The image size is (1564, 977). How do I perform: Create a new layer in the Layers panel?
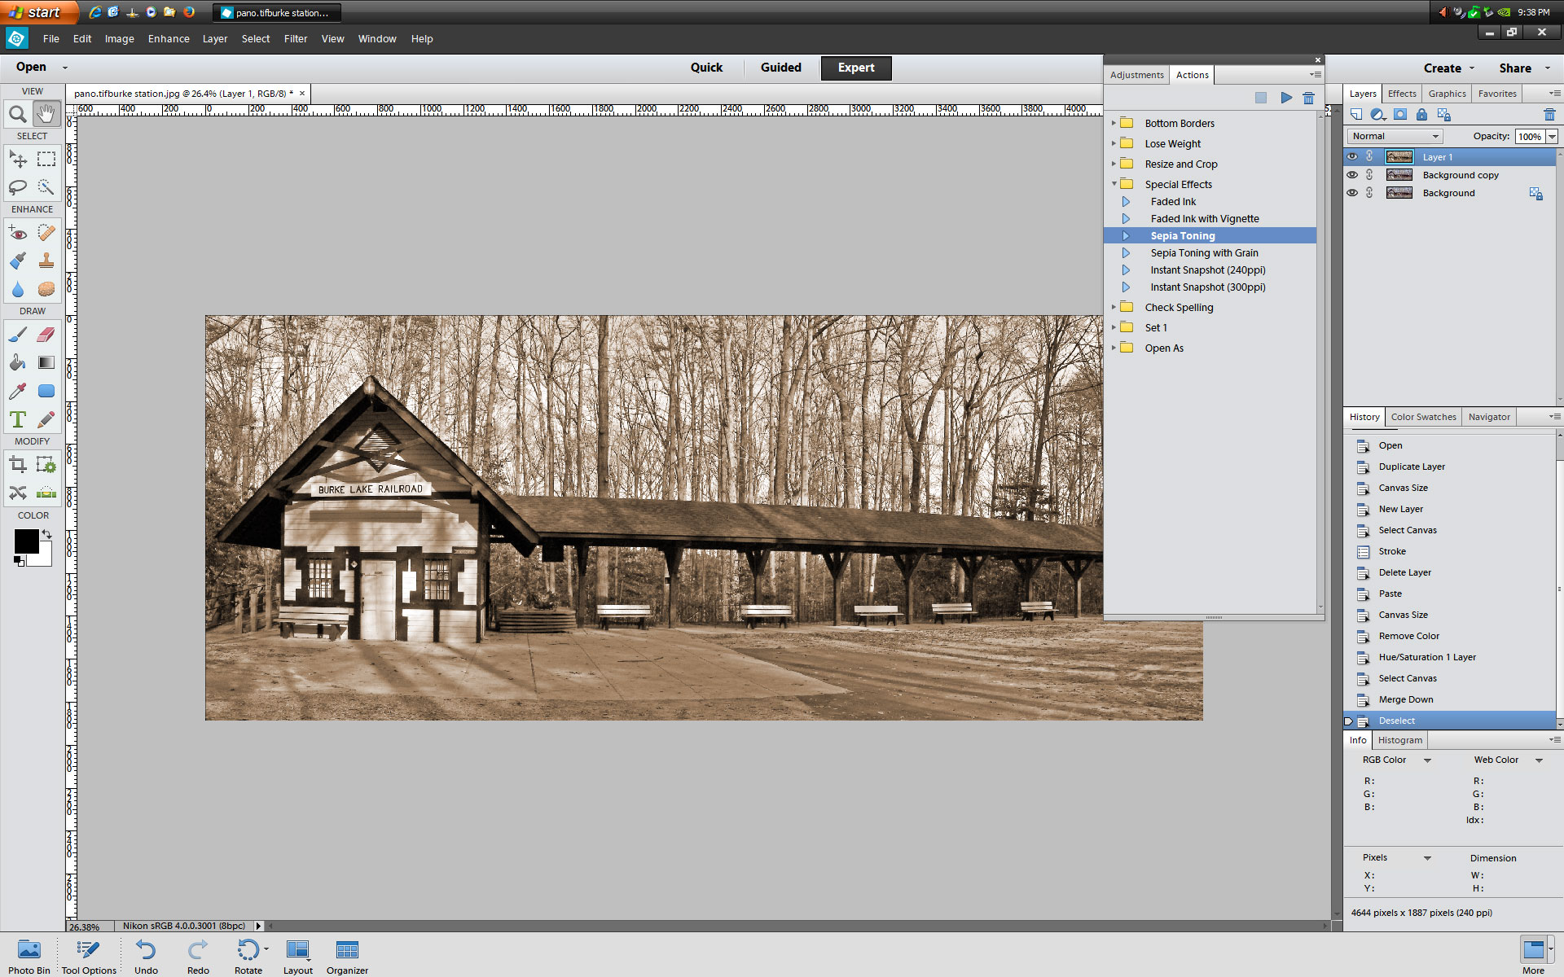pyautogui.click(x=1356, y=114)
